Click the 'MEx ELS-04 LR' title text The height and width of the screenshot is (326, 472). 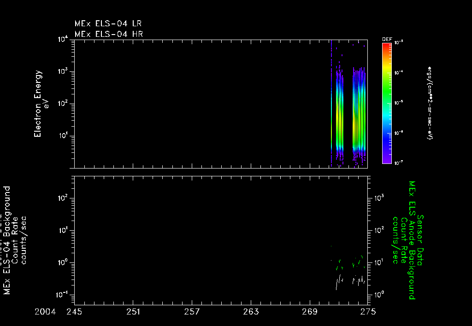[x=108, y=23]
